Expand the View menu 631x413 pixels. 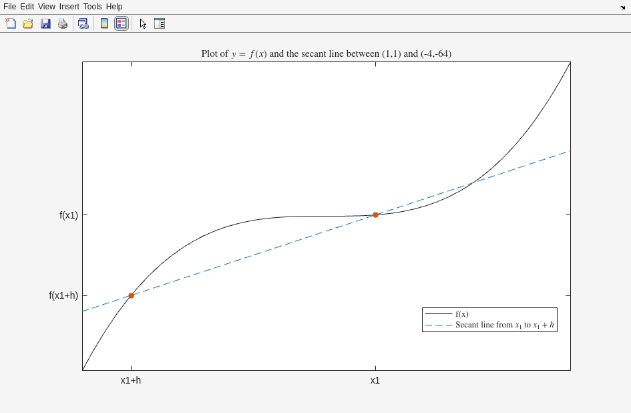[46, 7]
